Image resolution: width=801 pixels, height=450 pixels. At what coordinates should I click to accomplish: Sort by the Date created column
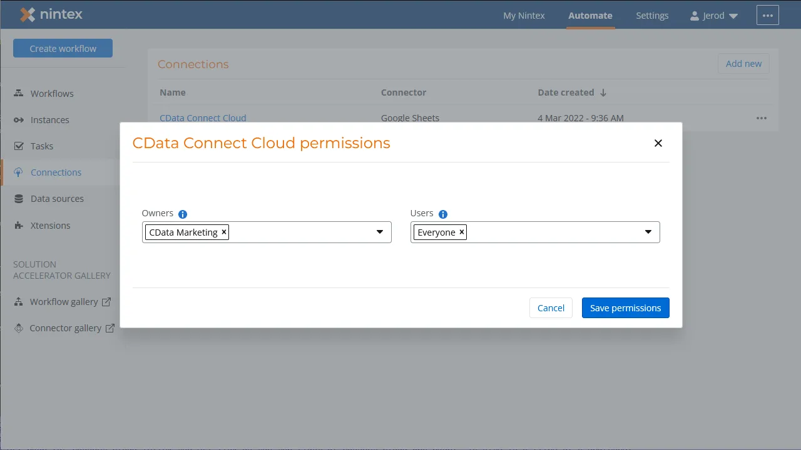point(571,92)
